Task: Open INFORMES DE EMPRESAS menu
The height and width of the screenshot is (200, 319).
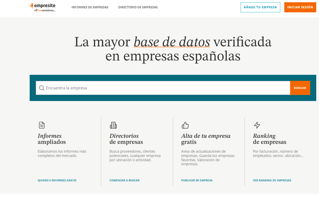Action: (x=90, y=7)
